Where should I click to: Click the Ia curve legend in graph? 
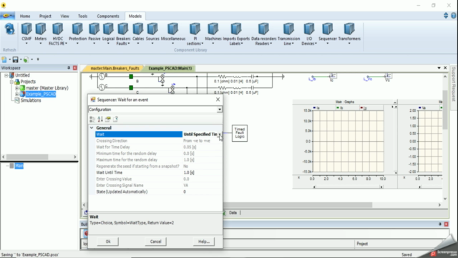(x=316, y=108)
